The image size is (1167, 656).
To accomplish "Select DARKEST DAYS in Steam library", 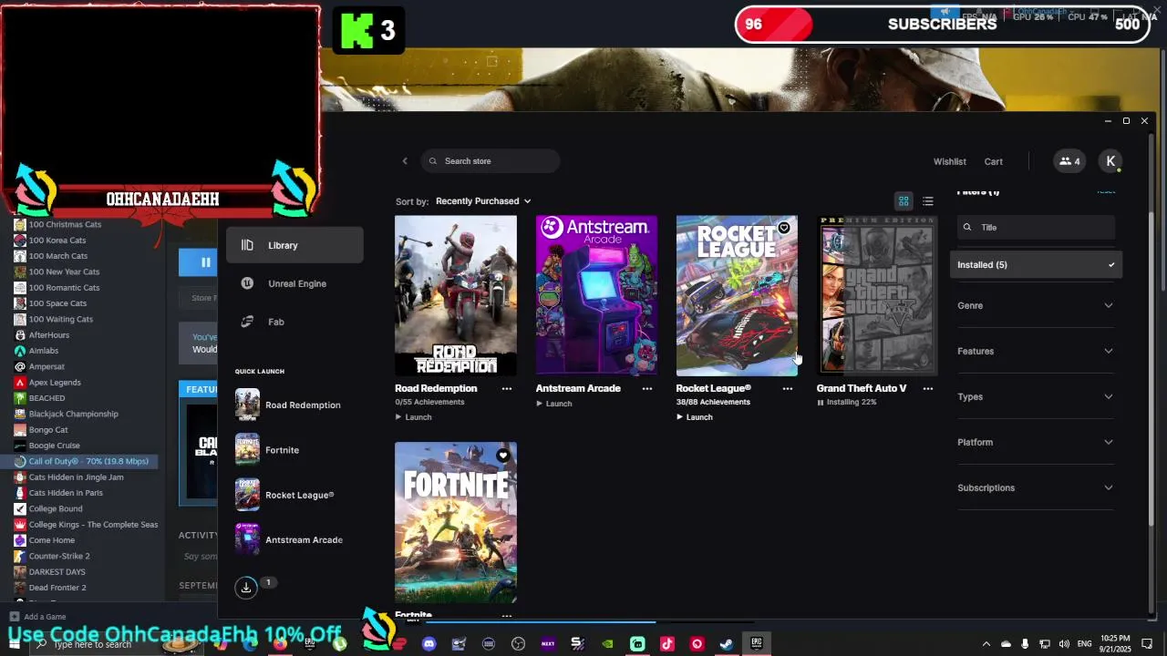I will coord(57,572).
